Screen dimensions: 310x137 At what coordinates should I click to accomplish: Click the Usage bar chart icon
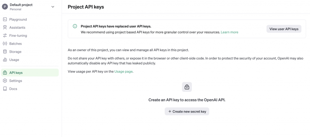click(x=5, y=60)
